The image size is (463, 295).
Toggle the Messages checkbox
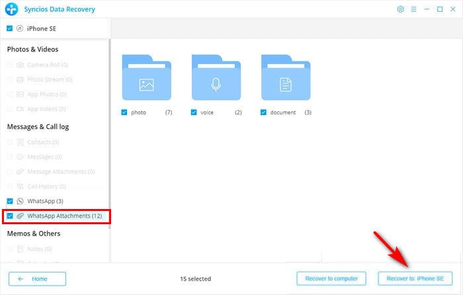click(10, 157)
